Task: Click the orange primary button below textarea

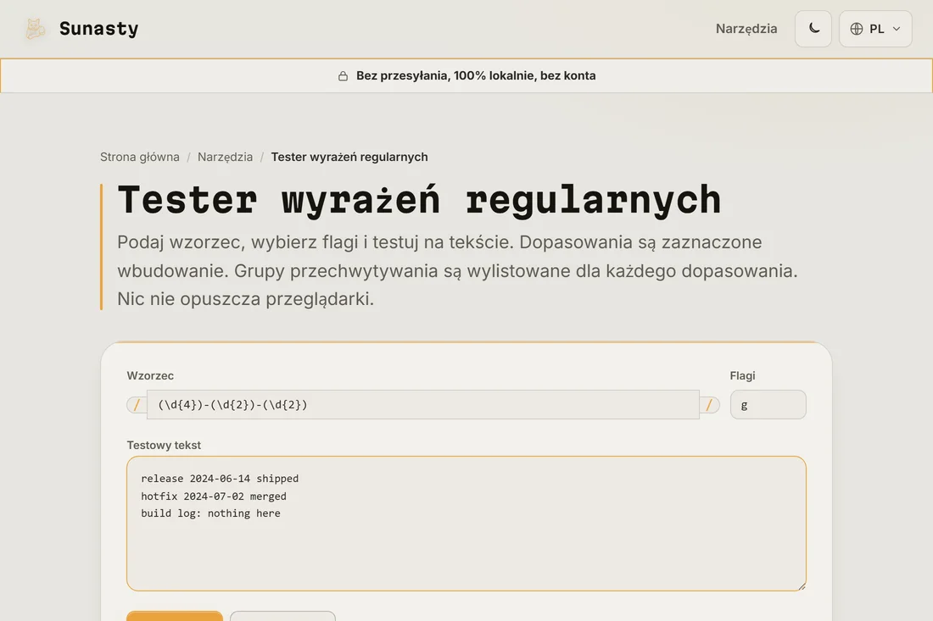Action: coord(175,616)
